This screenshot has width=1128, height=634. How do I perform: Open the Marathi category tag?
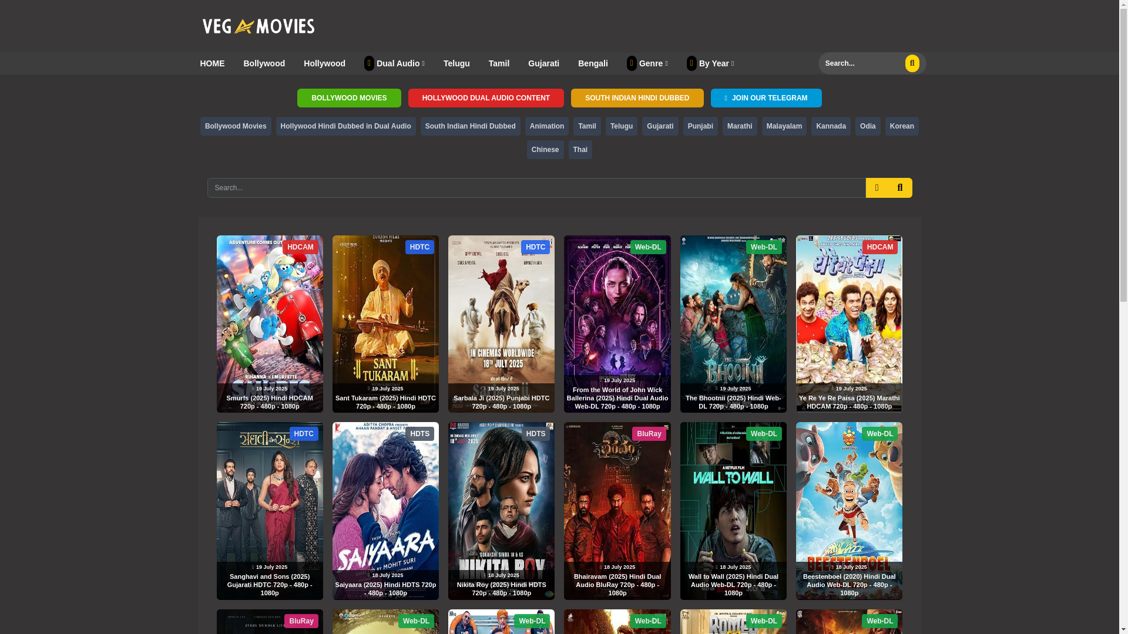[739, 126]
